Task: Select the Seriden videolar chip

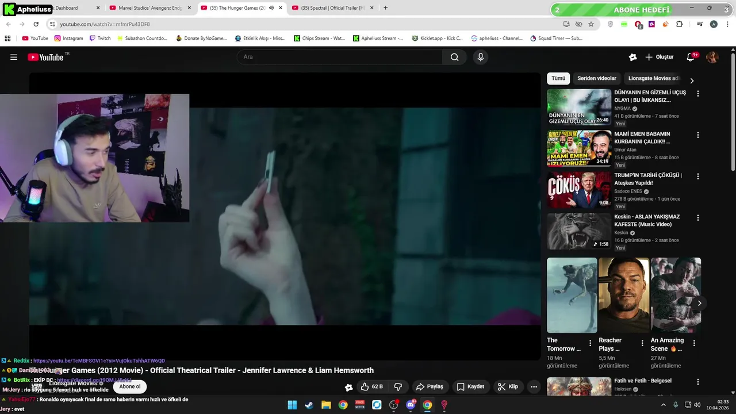Action: click(x=597, y=78)
